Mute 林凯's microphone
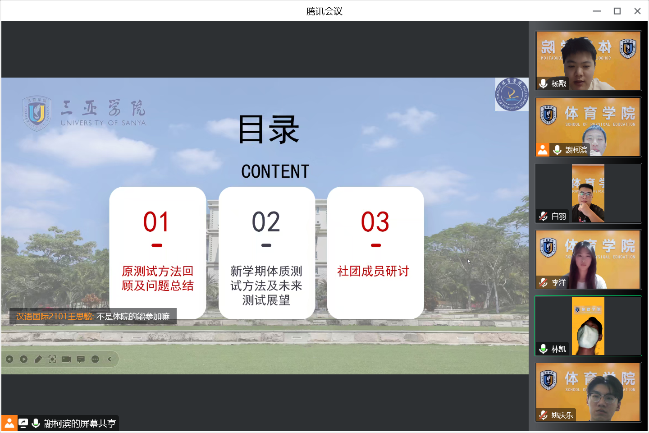This screenshot has width=649, height=433. click(x=543, y=349)
